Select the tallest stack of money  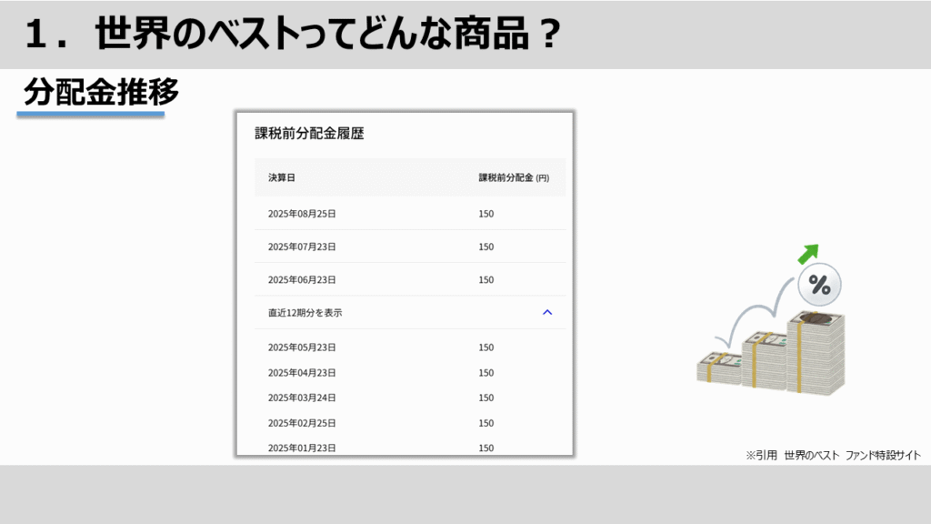[816, 353]
